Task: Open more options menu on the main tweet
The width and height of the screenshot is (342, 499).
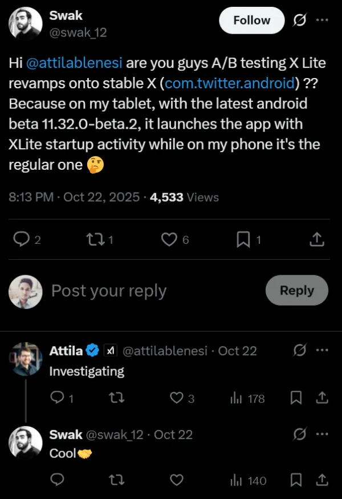Action: pos(322,20)
